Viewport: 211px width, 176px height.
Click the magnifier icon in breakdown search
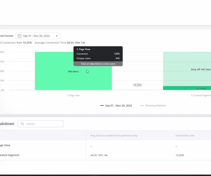[22, 124]
